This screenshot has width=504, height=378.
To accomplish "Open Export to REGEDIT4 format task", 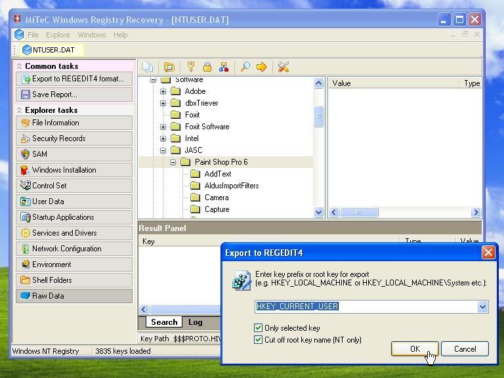I will coord(74,79).
